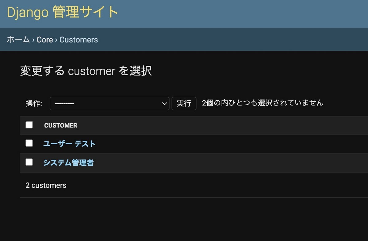Viewport: 368px width, 241px height.
Task: Navigate home via the ホーム breadcrumb
Action: 18,39
